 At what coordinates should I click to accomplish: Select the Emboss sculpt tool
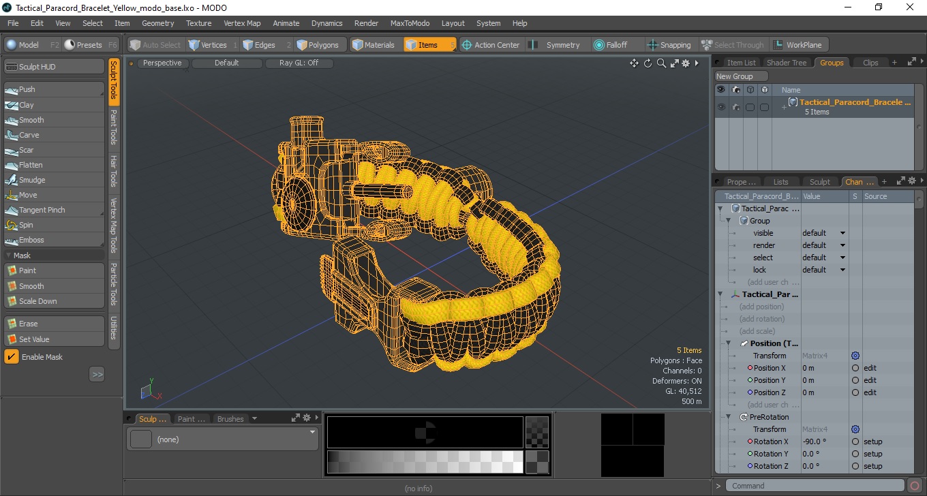(54, 240)
